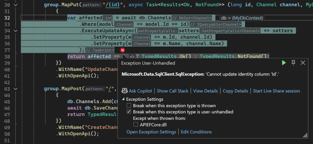Click Edit Conditions link

[196, 132]
